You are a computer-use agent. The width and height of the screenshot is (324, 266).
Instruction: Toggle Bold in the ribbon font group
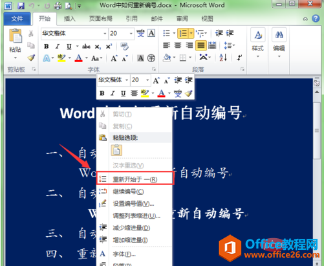point(47,47)
